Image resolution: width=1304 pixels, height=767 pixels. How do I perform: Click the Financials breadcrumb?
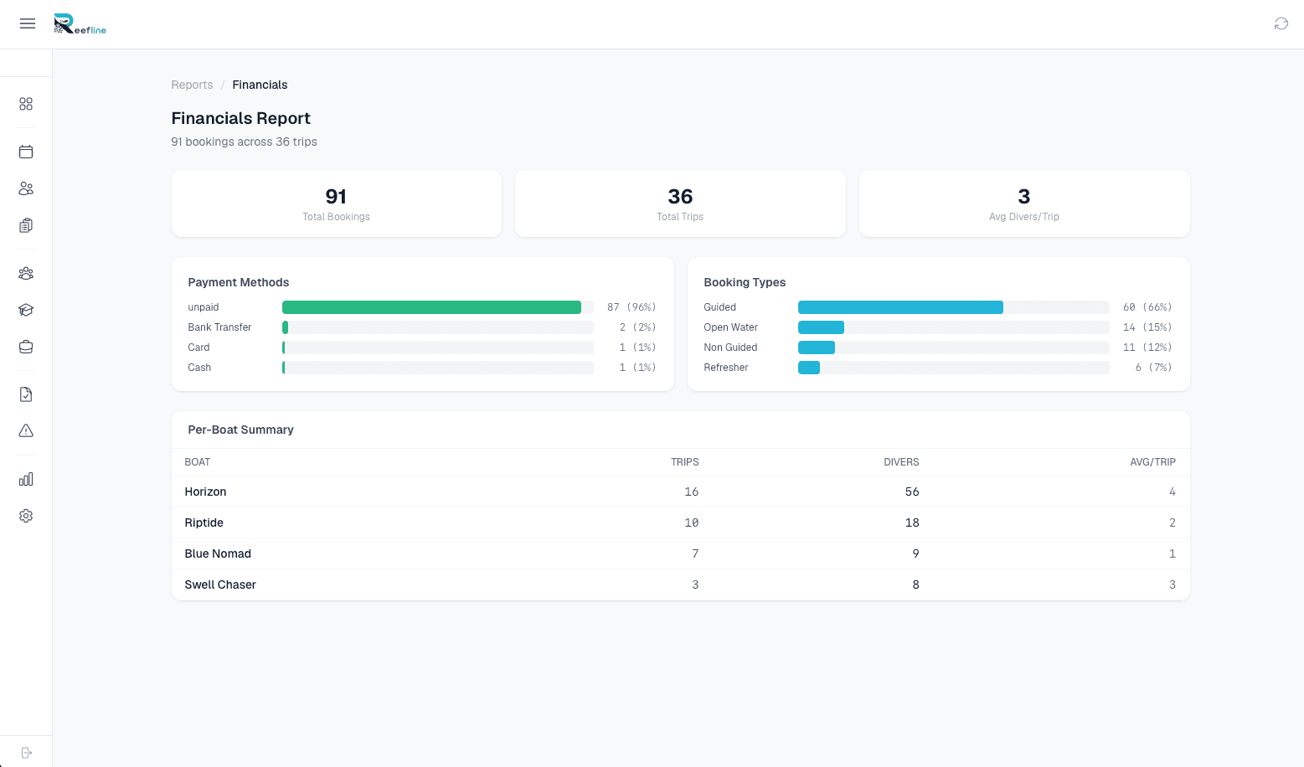[x=260, y=85]
